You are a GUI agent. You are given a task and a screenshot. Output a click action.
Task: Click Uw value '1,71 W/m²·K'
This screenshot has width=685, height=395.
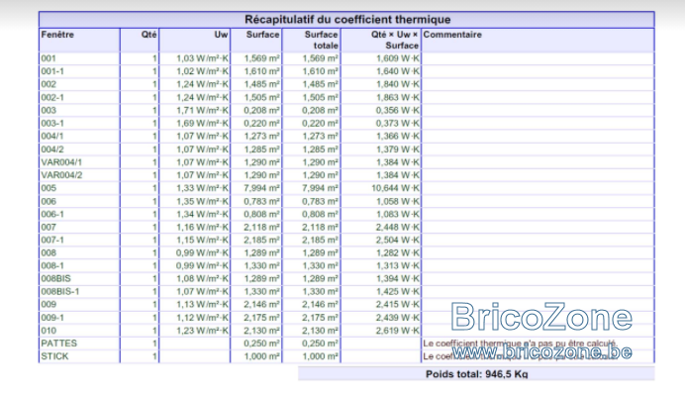[202, 110]
